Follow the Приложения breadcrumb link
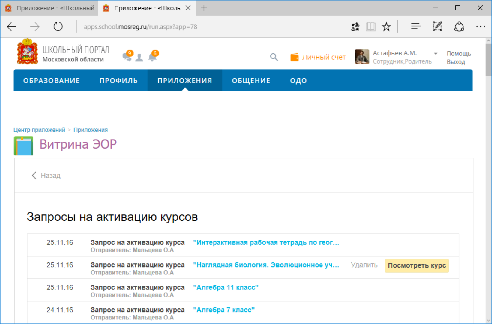492x324 pixels. click(x=91, y=130)
